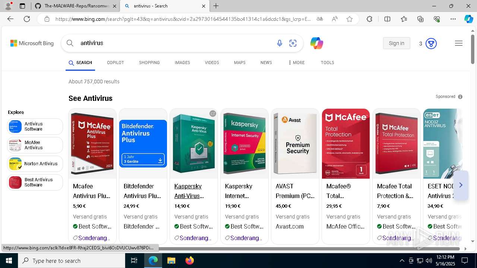Show hidden system tray icons

pyautogui.click(x=402, y=261)
